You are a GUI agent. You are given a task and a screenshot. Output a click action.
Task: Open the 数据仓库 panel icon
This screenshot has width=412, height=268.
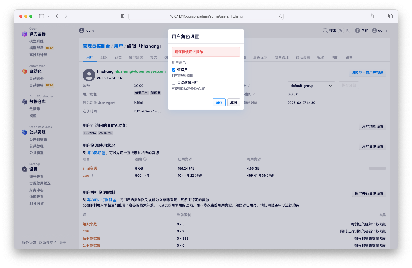tap(25, 102)
